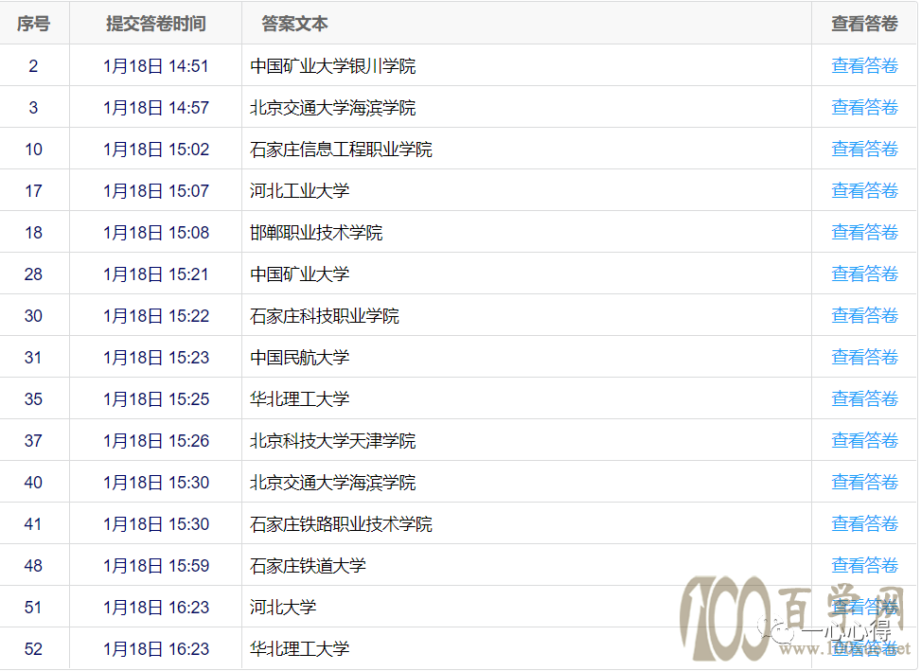Select answer text 北京科技大学天津学院

pyautogui.click(x=332, y=441)
